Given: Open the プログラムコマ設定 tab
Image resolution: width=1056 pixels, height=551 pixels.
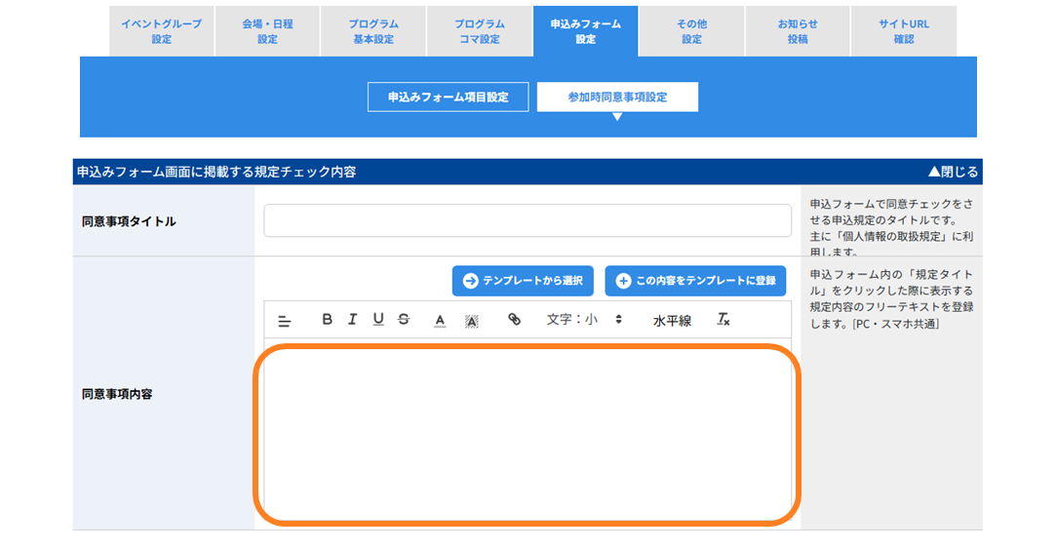Looking at the screenshot, I should 480,31.
